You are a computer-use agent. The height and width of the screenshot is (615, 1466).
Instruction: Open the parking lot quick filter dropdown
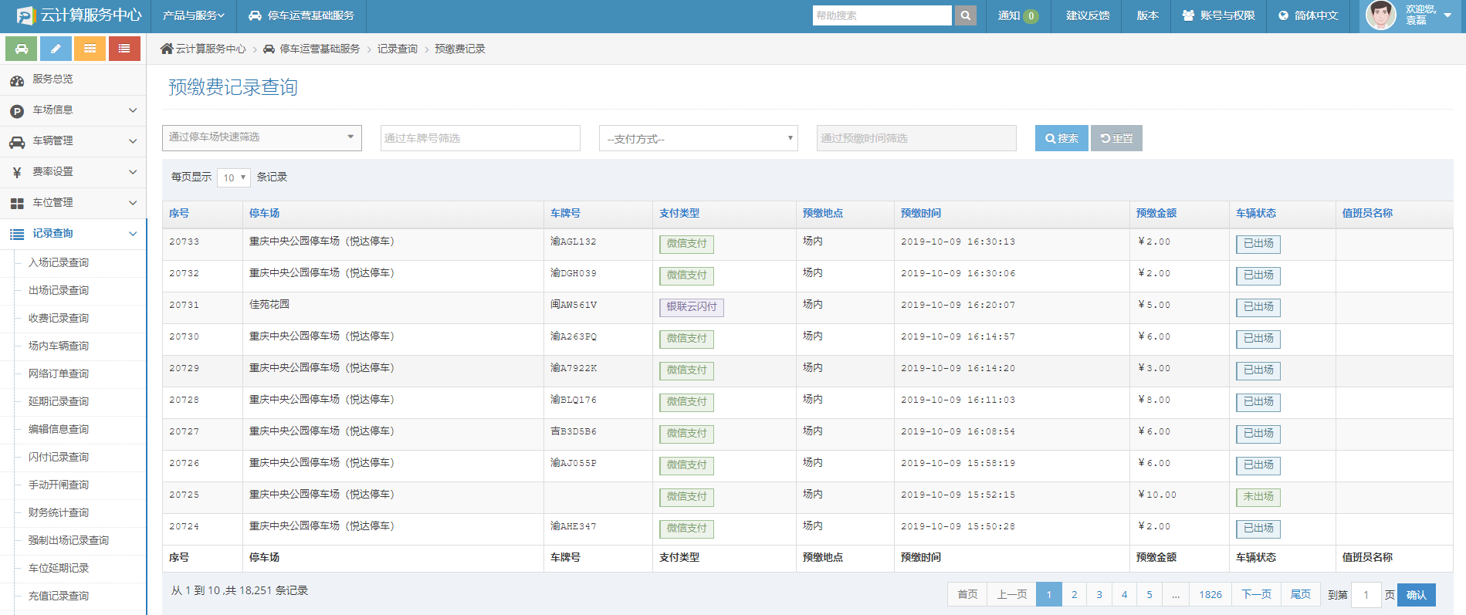click(x=262, y=137)
